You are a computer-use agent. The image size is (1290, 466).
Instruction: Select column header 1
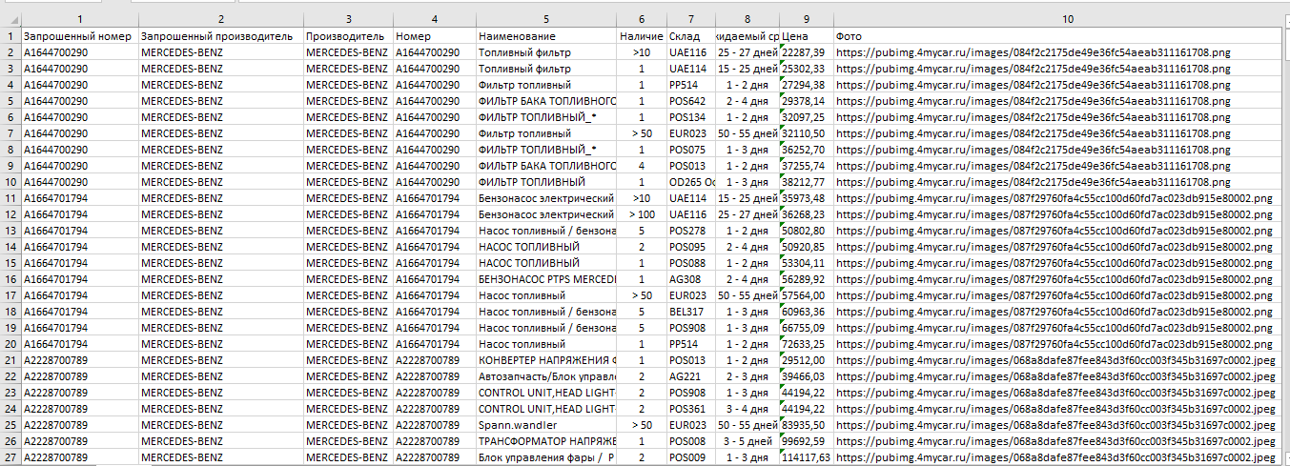[x=79, y=19]
